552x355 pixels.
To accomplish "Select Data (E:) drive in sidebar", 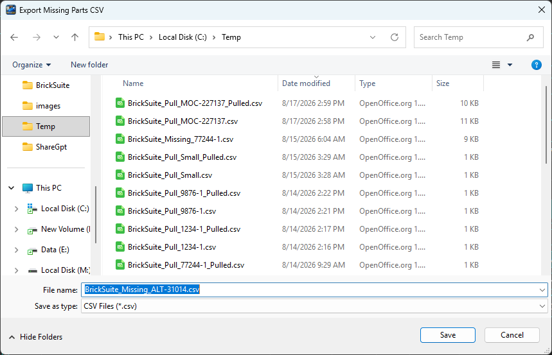I will pyautogui.click(x=48, y=250).
